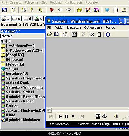
Task: Go forward with the right arrow icon
Action: [68, 10]
